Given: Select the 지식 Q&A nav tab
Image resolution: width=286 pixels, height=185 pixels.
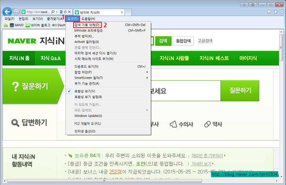Looking at the screenshot, I should click(50, 58).
